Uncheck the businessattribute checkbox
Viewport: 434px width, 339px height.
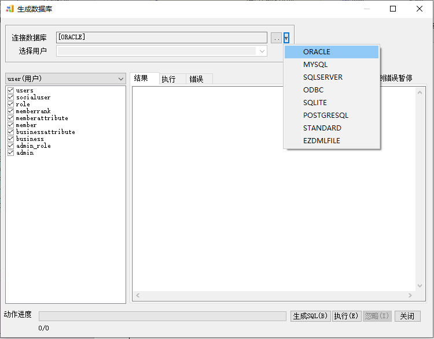(11, 132)
